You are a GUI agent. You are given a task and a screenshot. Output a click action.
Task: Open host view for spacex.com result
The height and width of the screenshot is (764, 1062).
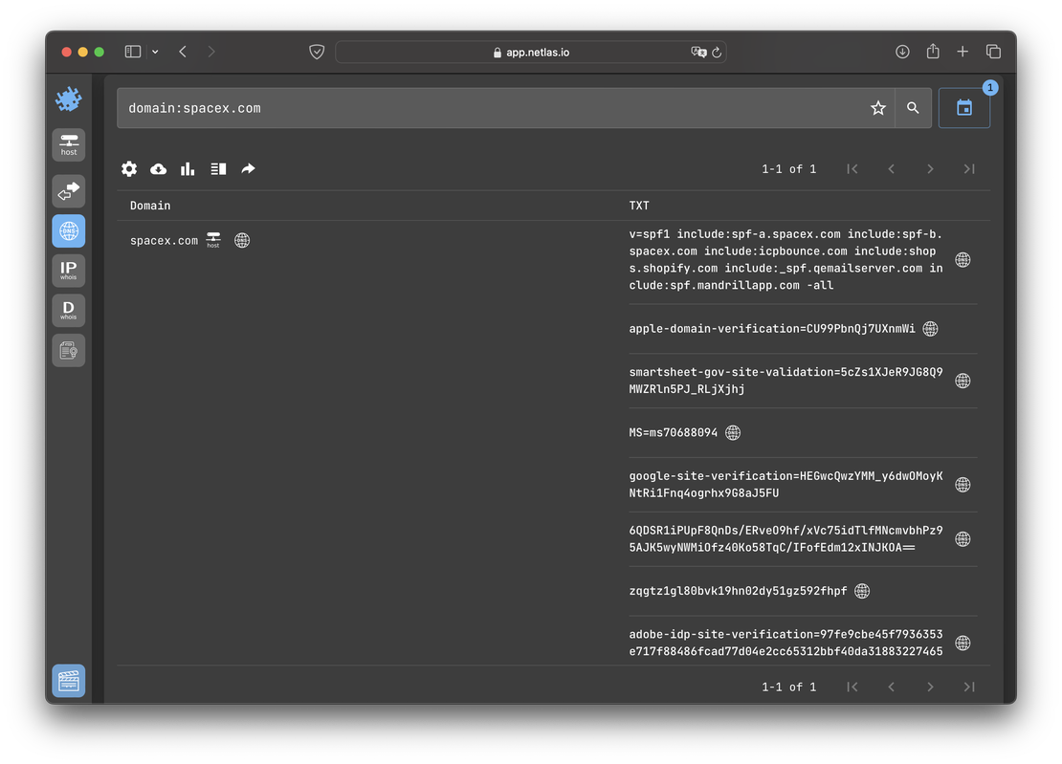coord(212,240)
